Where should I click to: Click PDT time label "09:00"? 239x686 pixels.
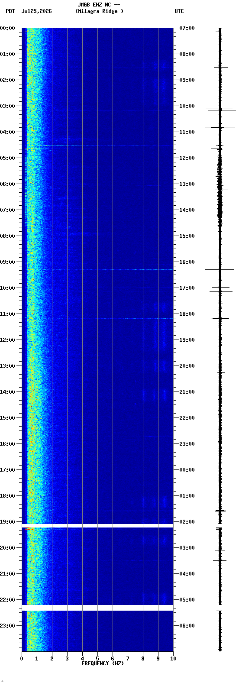[7, 262]
